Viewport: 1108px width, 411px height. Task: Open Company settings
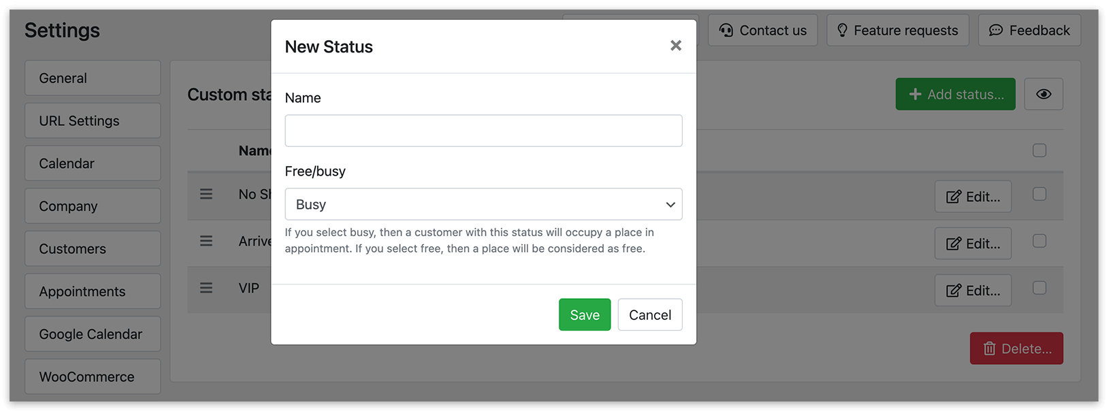point(93,206)
